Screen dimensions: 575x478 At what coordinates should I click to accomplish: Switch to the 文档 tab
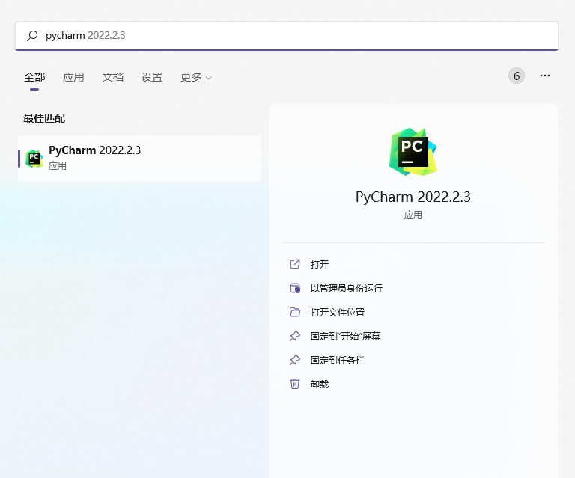point(113,77)
